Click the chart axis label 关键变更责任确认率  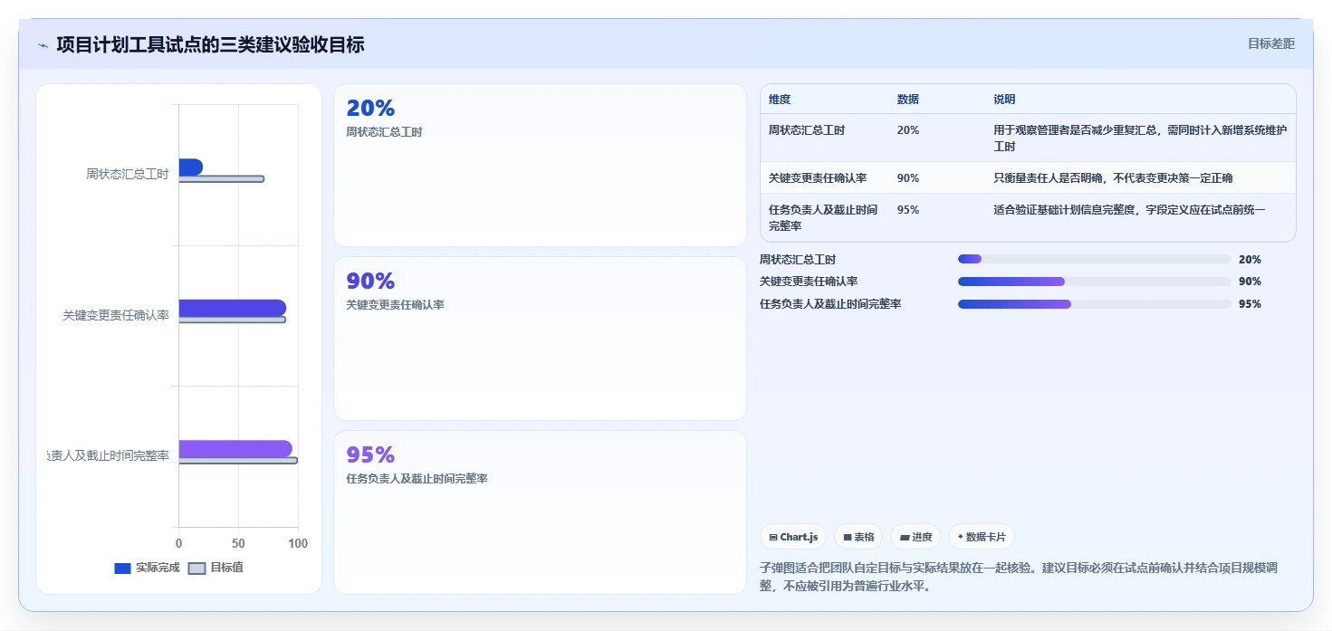click(116, 316)
